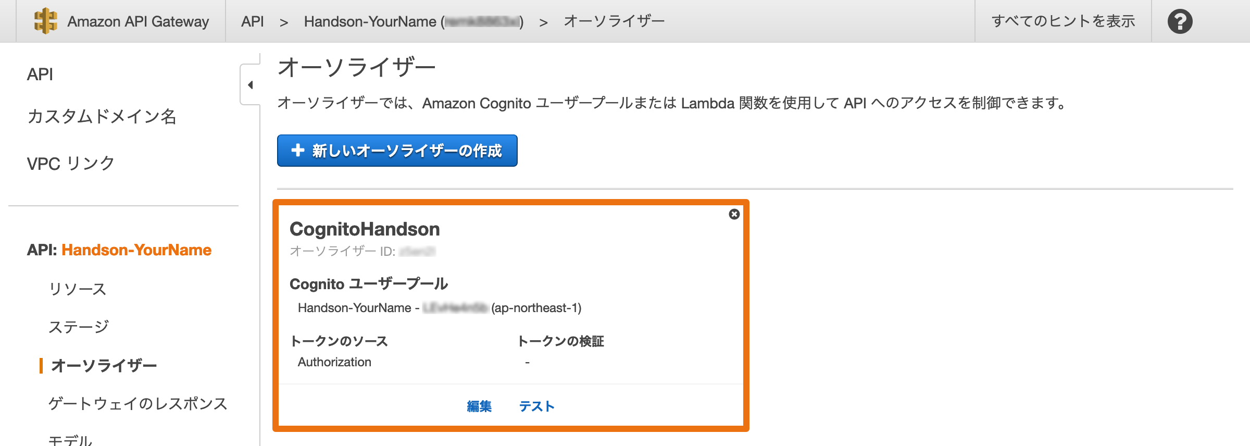
Task: Navigate to リソース in sidebar
Action: click(x=78, y=288)
